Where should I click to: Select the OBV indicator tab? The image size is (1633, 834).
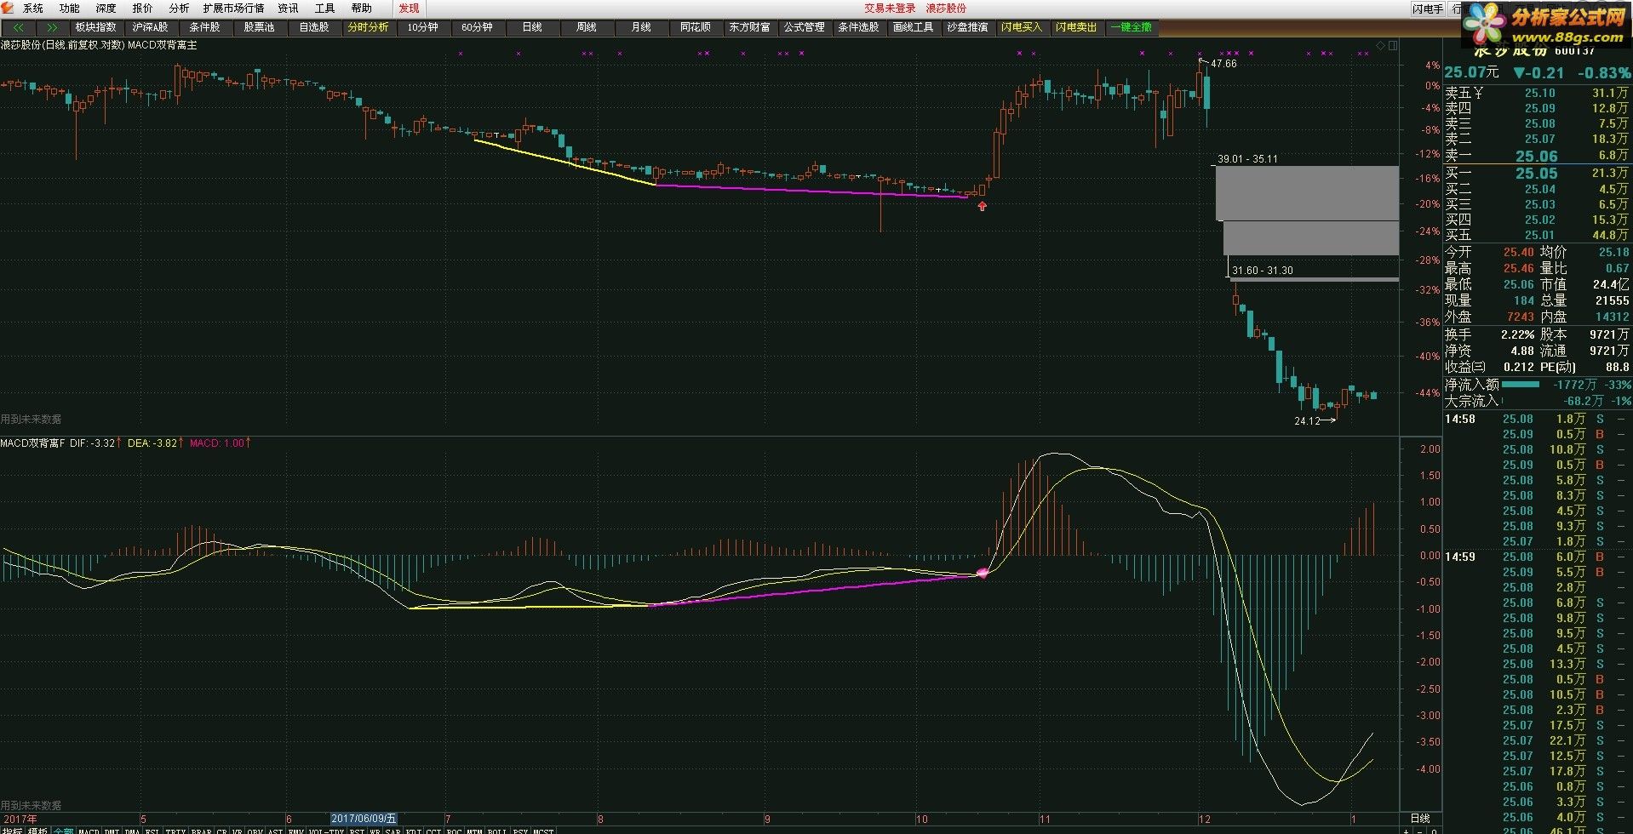(x=255, y=830)
